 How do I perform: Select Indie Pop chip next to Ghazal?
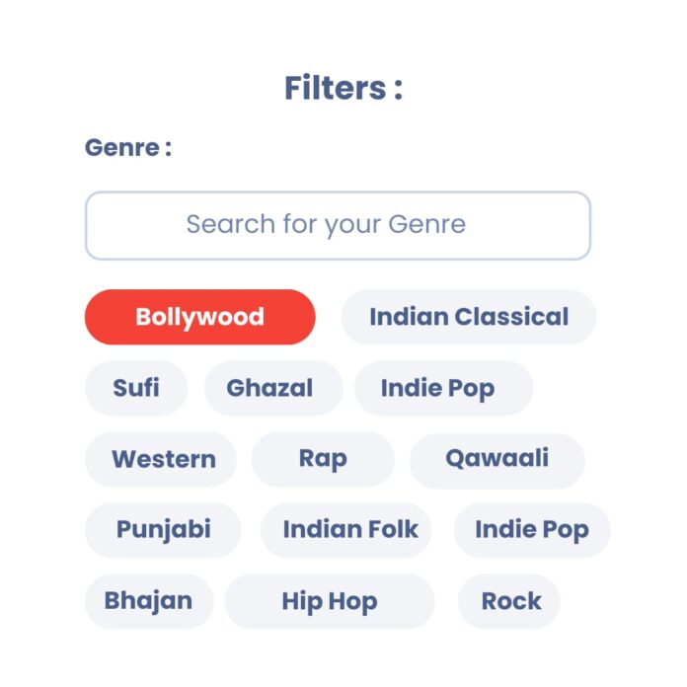(x=437, y=388)
